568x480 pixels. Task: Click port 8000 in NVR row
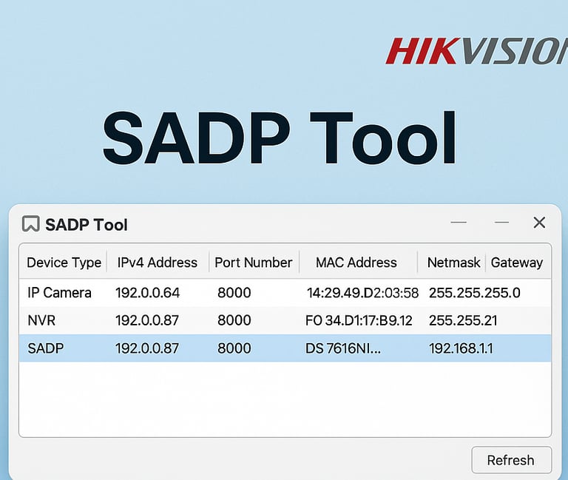coord(234,320)
